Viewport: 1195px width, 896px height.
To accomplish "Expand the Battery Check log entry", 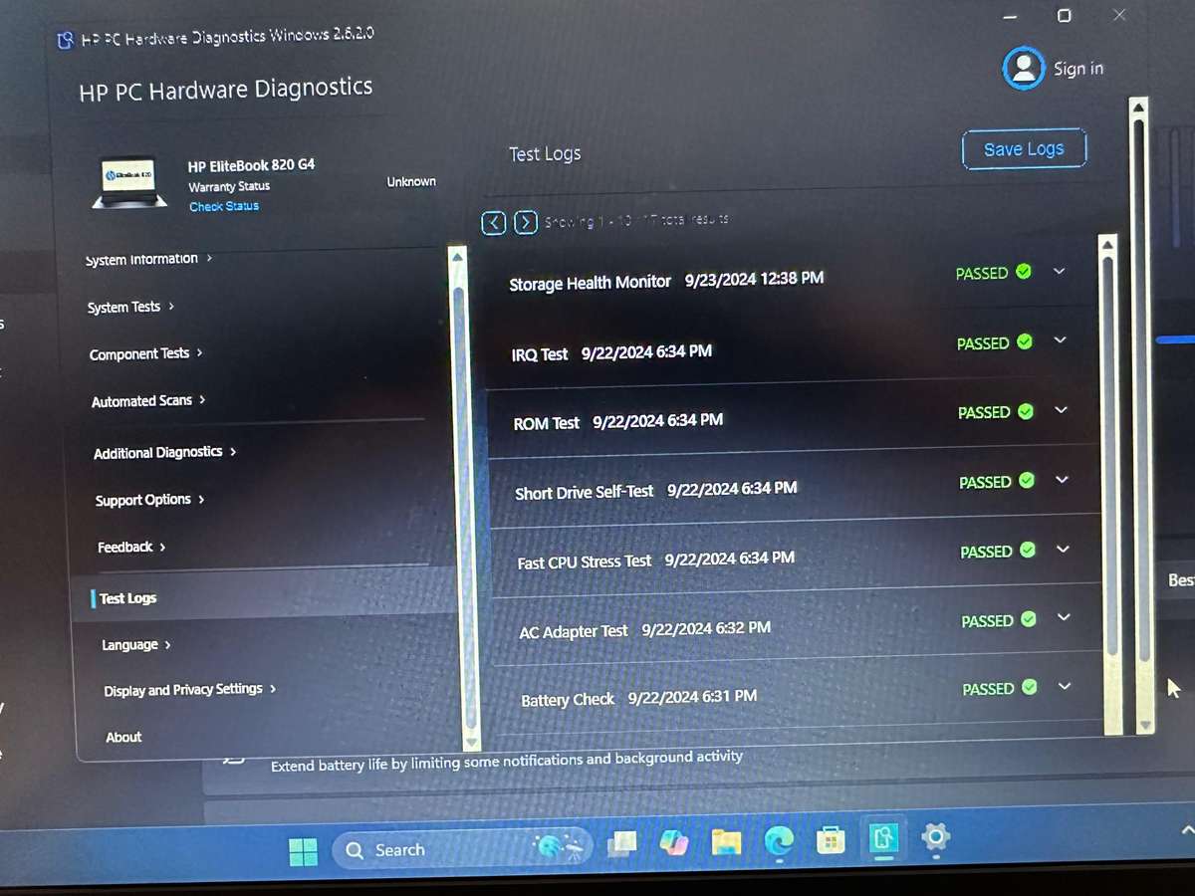I will click(x=1065, y=686).
